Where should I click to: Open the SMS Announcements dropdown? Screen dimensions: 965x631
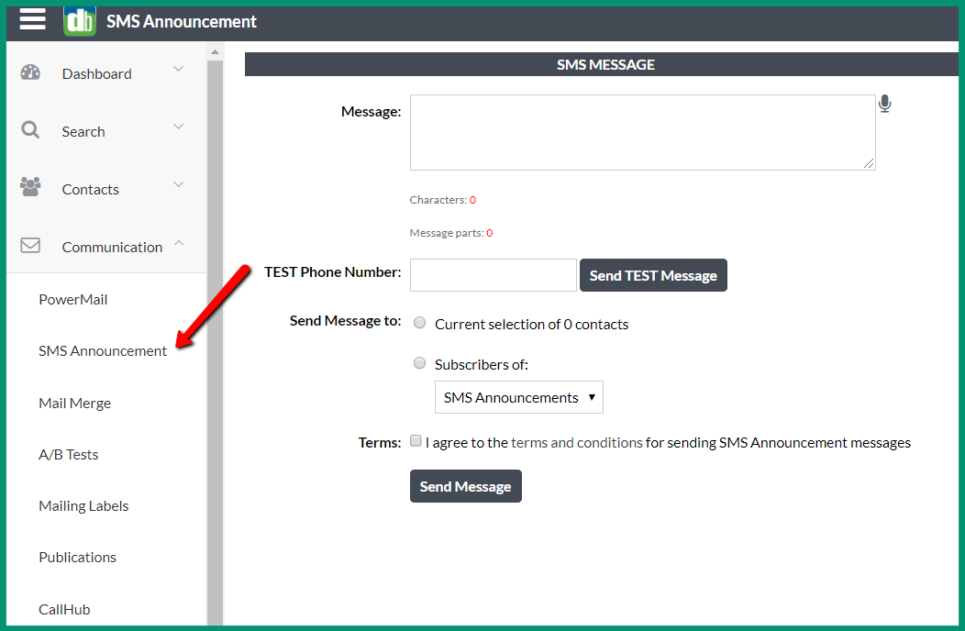point(519,397)
